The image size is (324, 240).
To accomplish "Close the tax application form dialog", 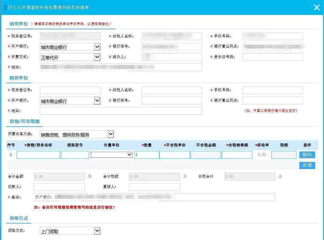I will (317, 7).
